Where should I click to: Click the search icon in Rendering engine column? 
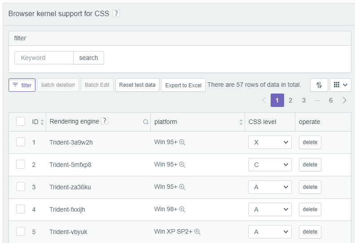(x=145, y=122)
